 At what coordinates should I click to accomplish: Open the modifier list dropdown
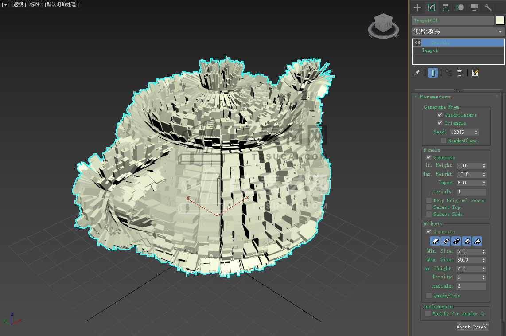[458, 32]
